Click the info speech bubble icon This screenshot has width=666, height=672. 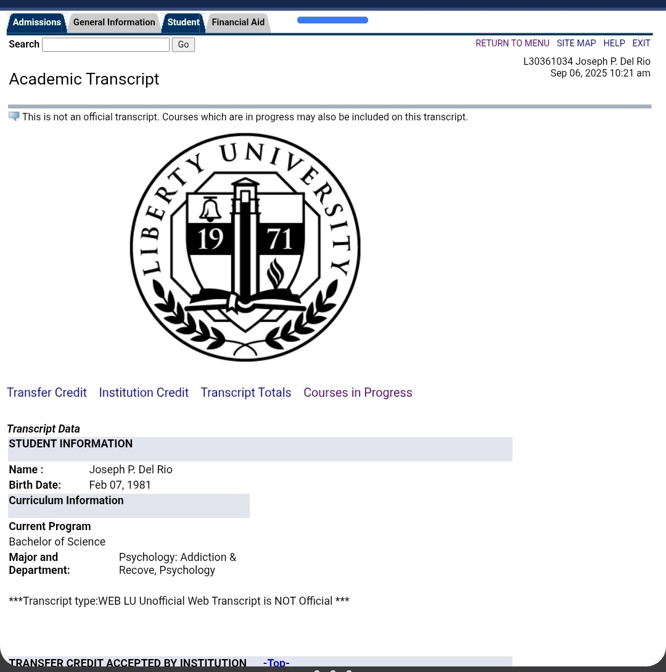(14, 117)
